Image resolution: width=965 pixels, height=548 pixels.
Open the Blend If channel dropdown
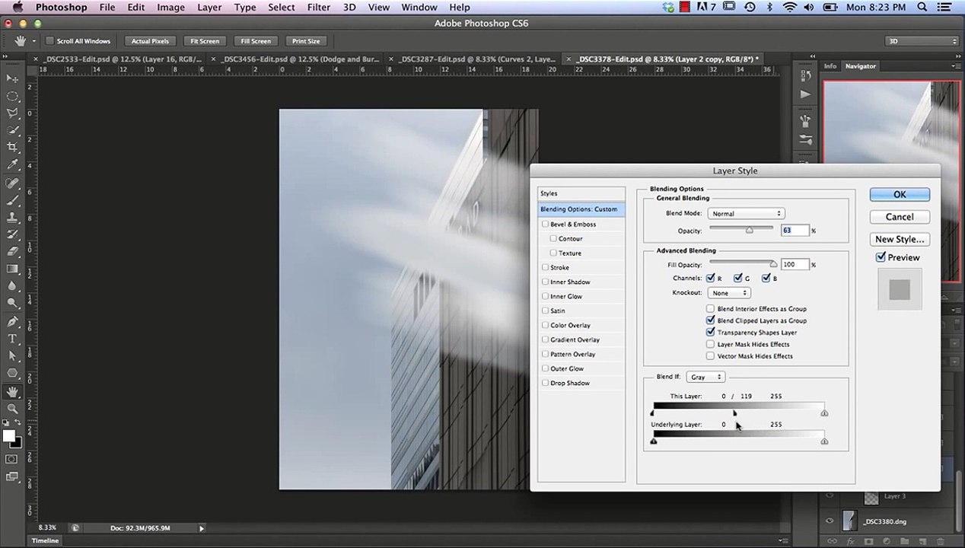705,378
